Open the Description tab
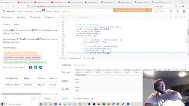 tap(7, 17)
